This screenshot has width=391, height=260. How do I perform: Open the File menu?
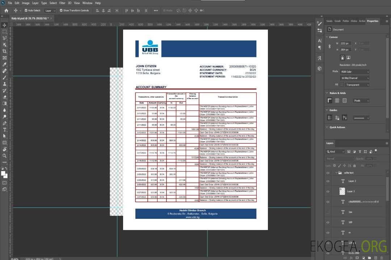pos(10,3)
